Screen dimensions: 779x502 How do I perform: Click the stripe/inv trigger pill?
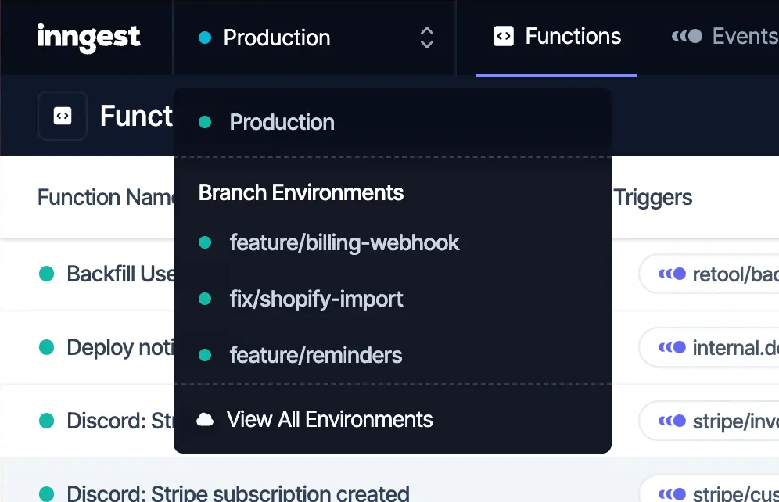709,421
